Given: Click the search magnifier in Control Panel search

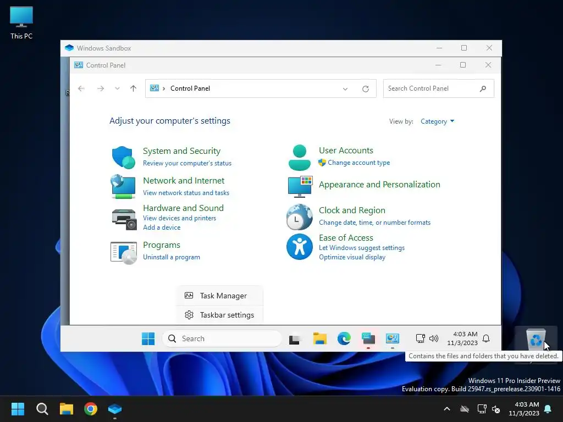Looking at the screenshot, I should [x=483, y=88].
